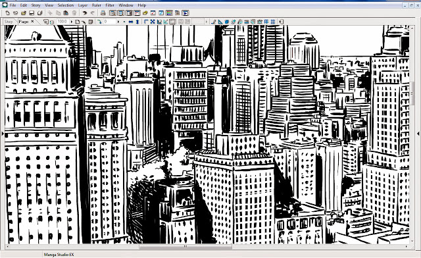Expand the left side panel arrow

(x=3, y=133)
